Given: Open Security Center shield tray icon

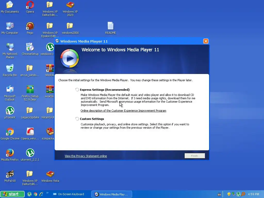Looking at the screenshot, I should point(229,194).
